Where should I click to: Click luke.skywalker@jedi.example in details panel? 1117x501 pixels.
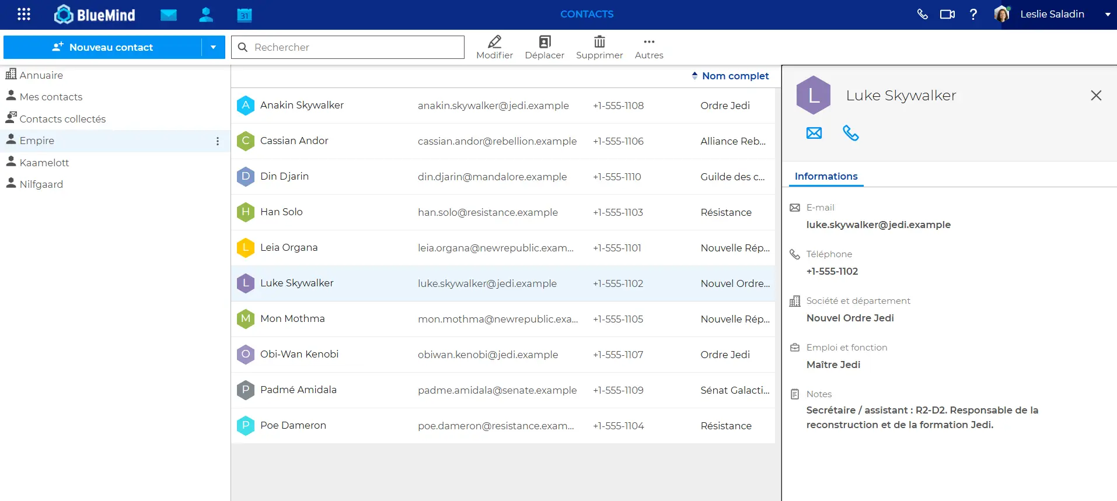[878, 225]
